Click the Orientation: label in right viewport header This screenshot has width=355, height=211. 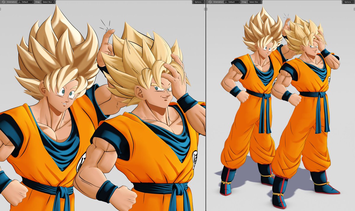218,2
